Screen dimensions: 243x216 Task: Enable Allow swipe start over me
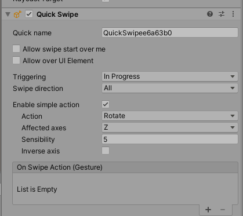click(16, 49)
